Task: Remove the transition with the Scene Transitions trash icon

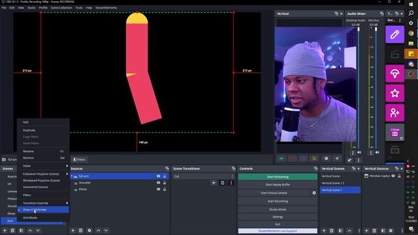Action: [x=222, y=183]
